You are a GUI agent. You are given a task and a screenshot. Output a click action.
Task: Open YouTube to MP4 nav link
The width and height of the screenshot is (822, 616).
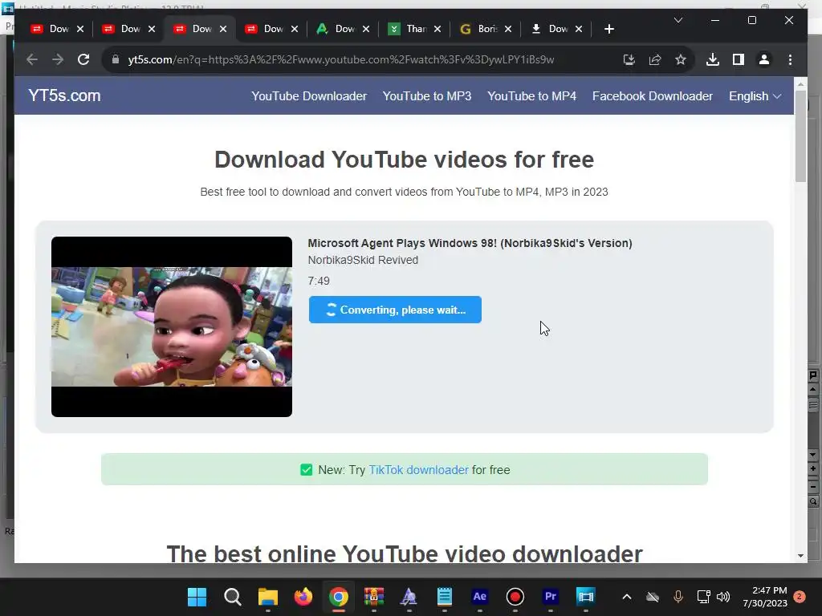(x=531, y=96)
